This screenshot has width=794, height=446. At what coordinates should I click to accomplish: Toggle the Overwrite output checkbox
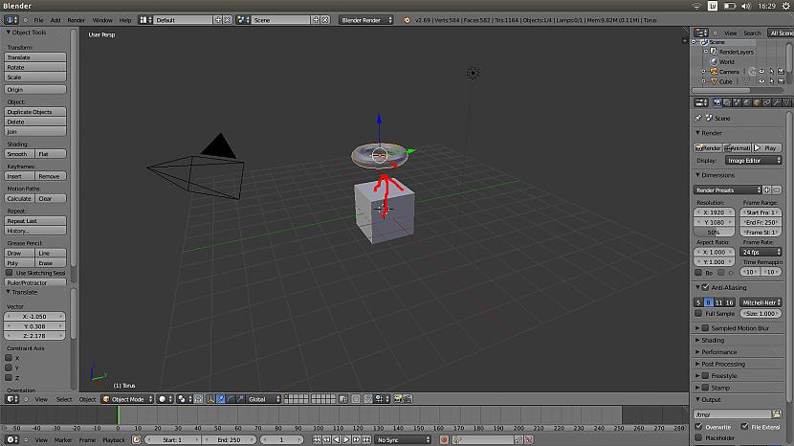[698, 427]
